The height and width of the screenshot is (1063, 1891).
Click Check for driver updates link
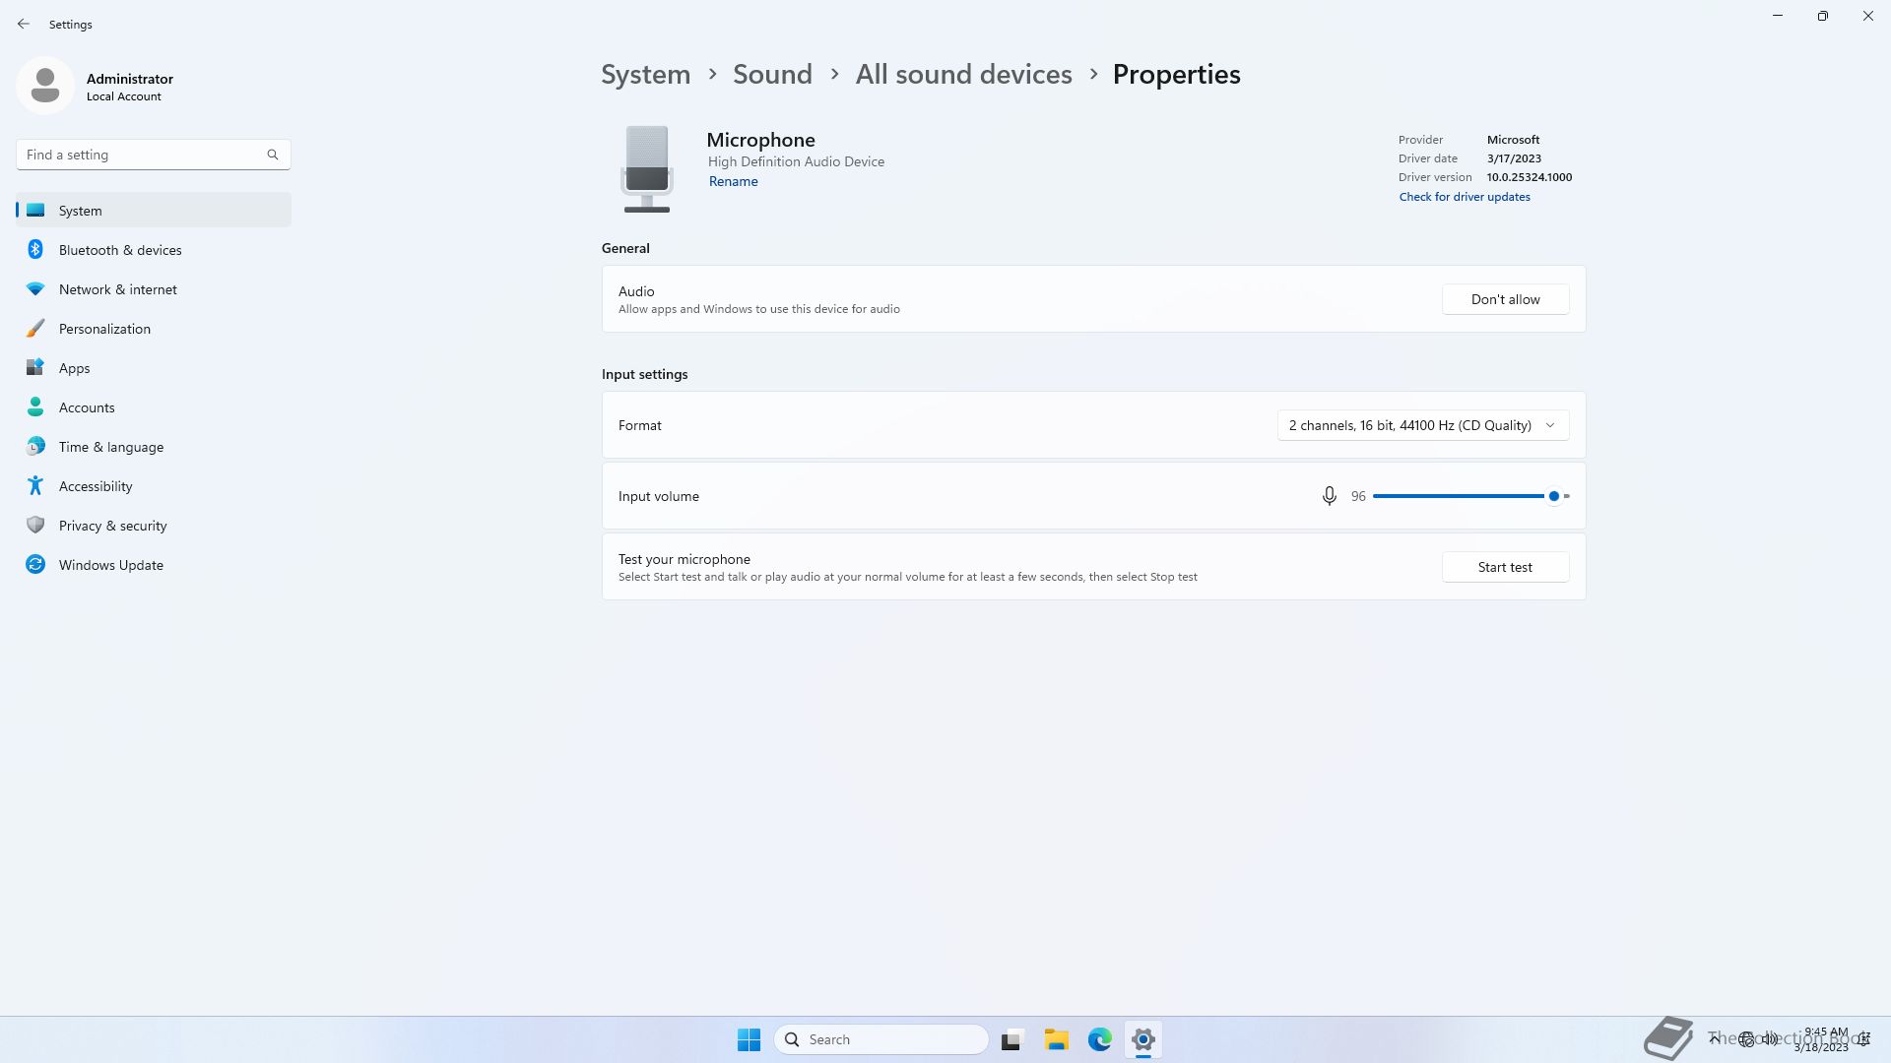pyautogui.click(x=1465, y=197)
